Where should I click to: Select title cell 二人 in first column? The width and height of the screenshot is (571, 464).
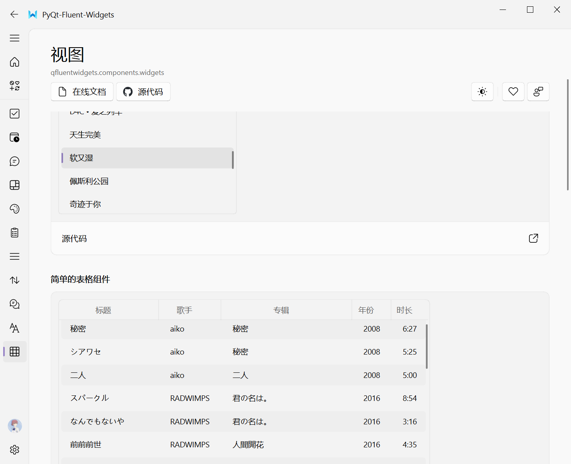click(78, 375)
